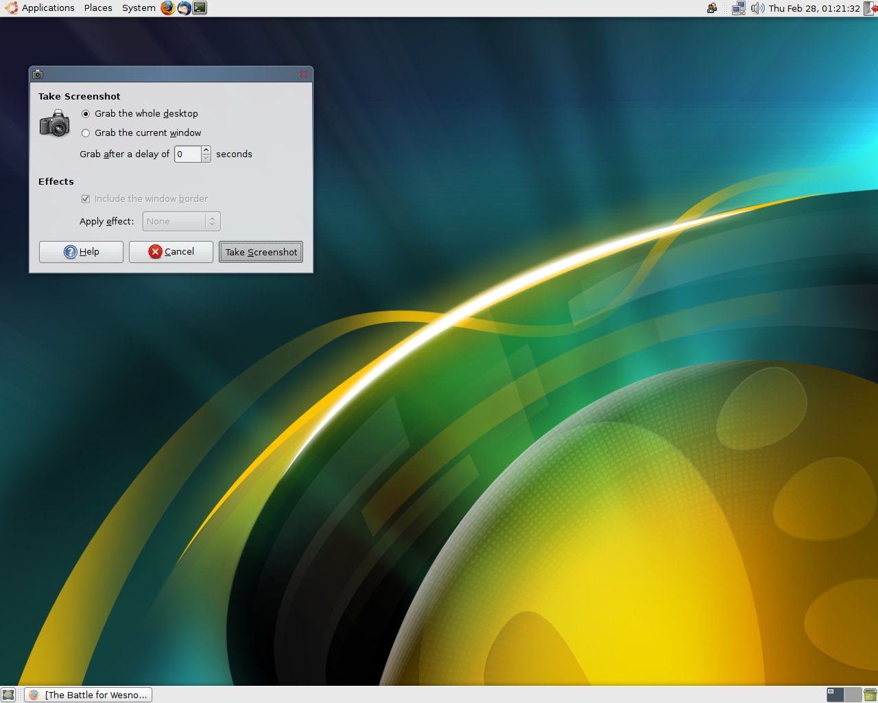This screenshot has width=878, height=703.
Task: Launch the Thunderbird mail client
Action: tap(184, 8)
